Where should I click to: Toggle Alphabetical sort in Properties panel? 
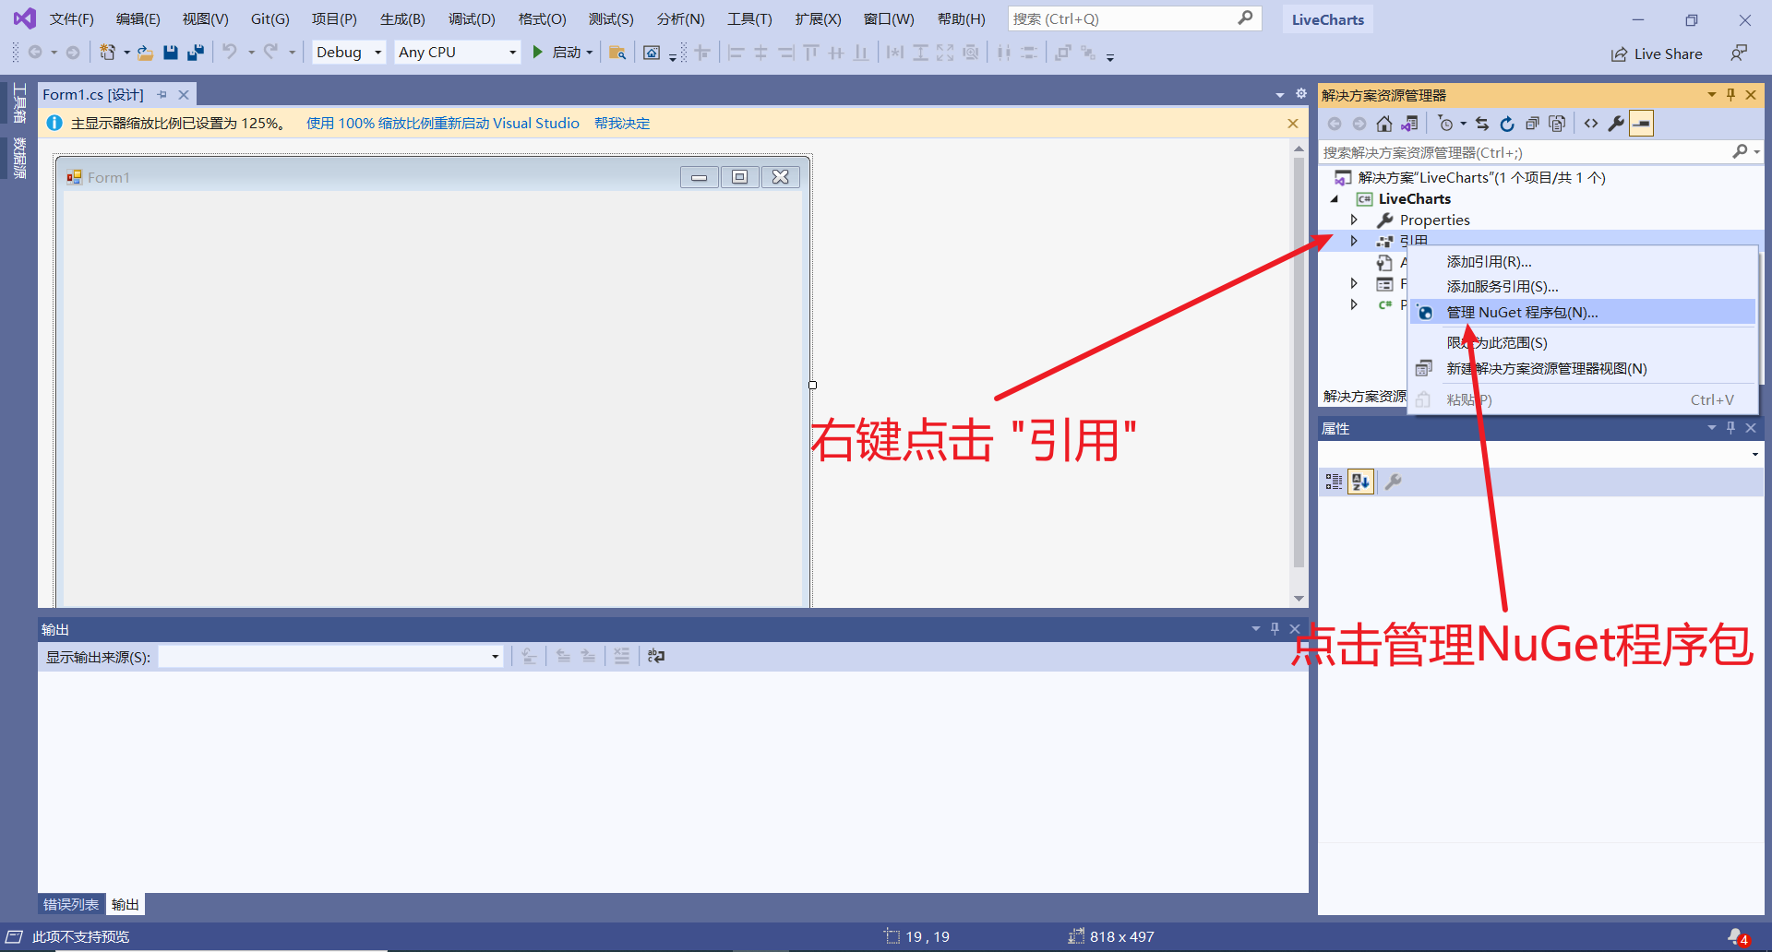pos(1360,482)
